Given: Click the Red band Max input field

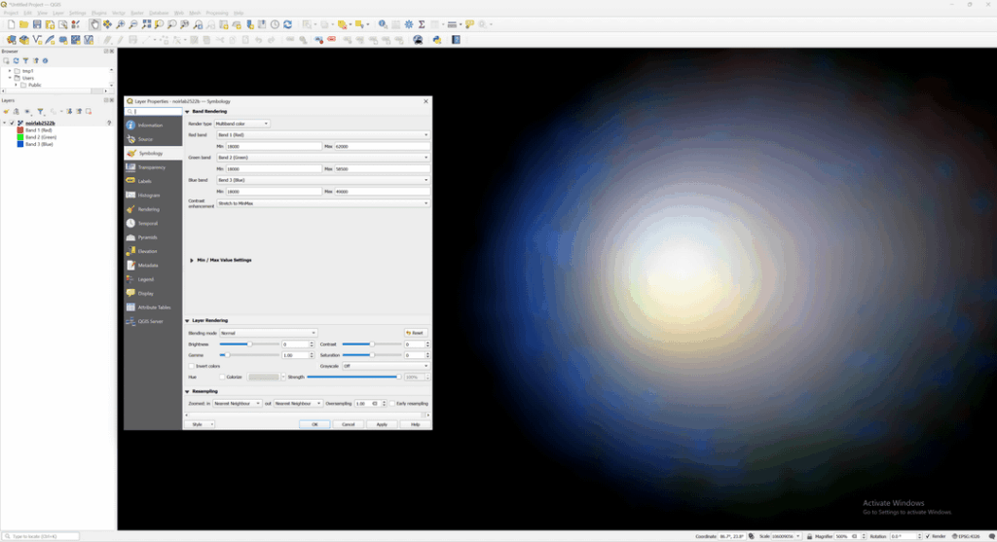Looking at the screenshot, I should click(x=382, y=147).
